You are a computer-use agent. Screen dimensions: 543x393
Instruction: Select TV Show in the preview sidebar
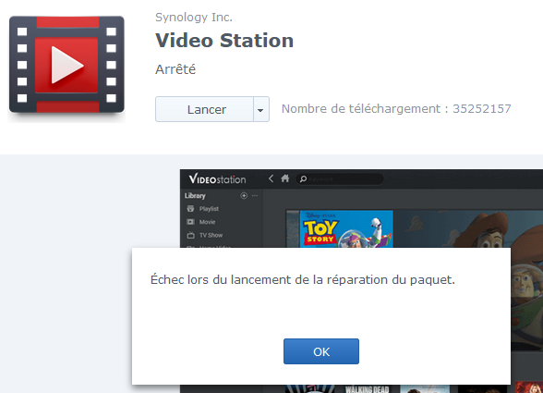pos(211,235)
